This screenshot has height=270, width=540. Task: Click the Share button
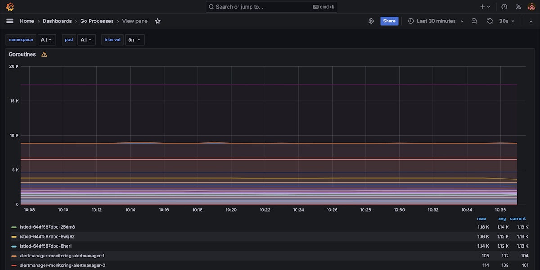[x=389, y=21]
